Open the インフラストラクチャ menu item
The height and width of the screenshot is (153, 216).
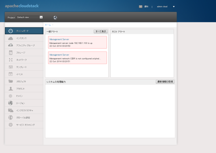[24, 110]
